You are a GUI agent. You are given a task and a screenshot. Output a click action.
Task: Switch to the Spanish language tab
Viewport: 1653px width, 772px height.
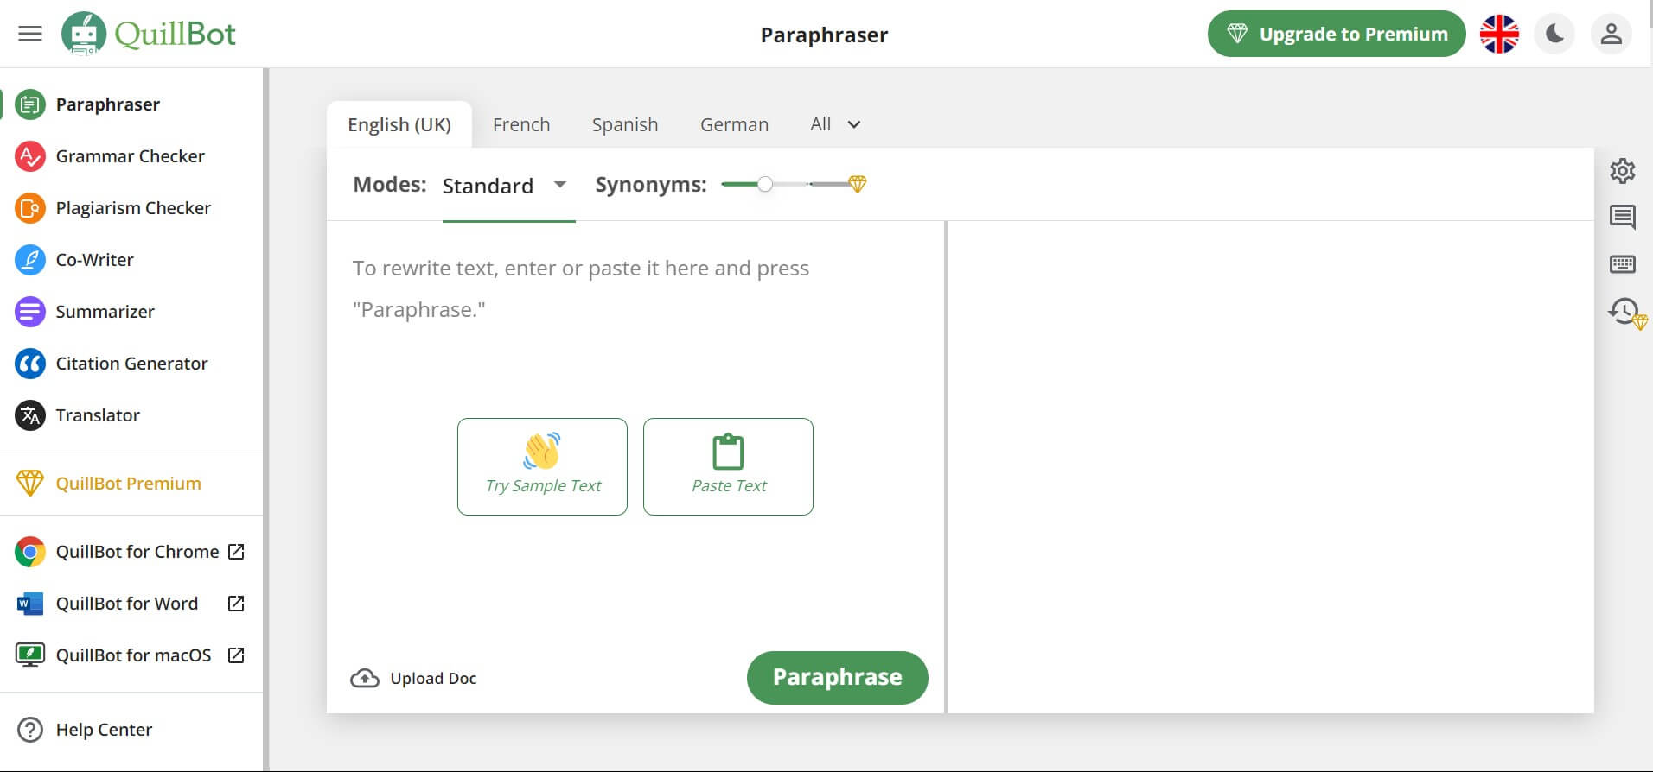tap(625, 124)
